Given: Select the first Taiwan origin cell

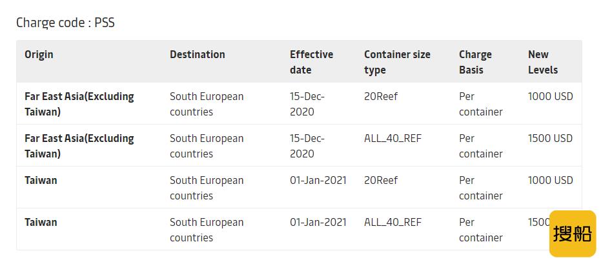Looking at the screenshot, I should [41, 180].
